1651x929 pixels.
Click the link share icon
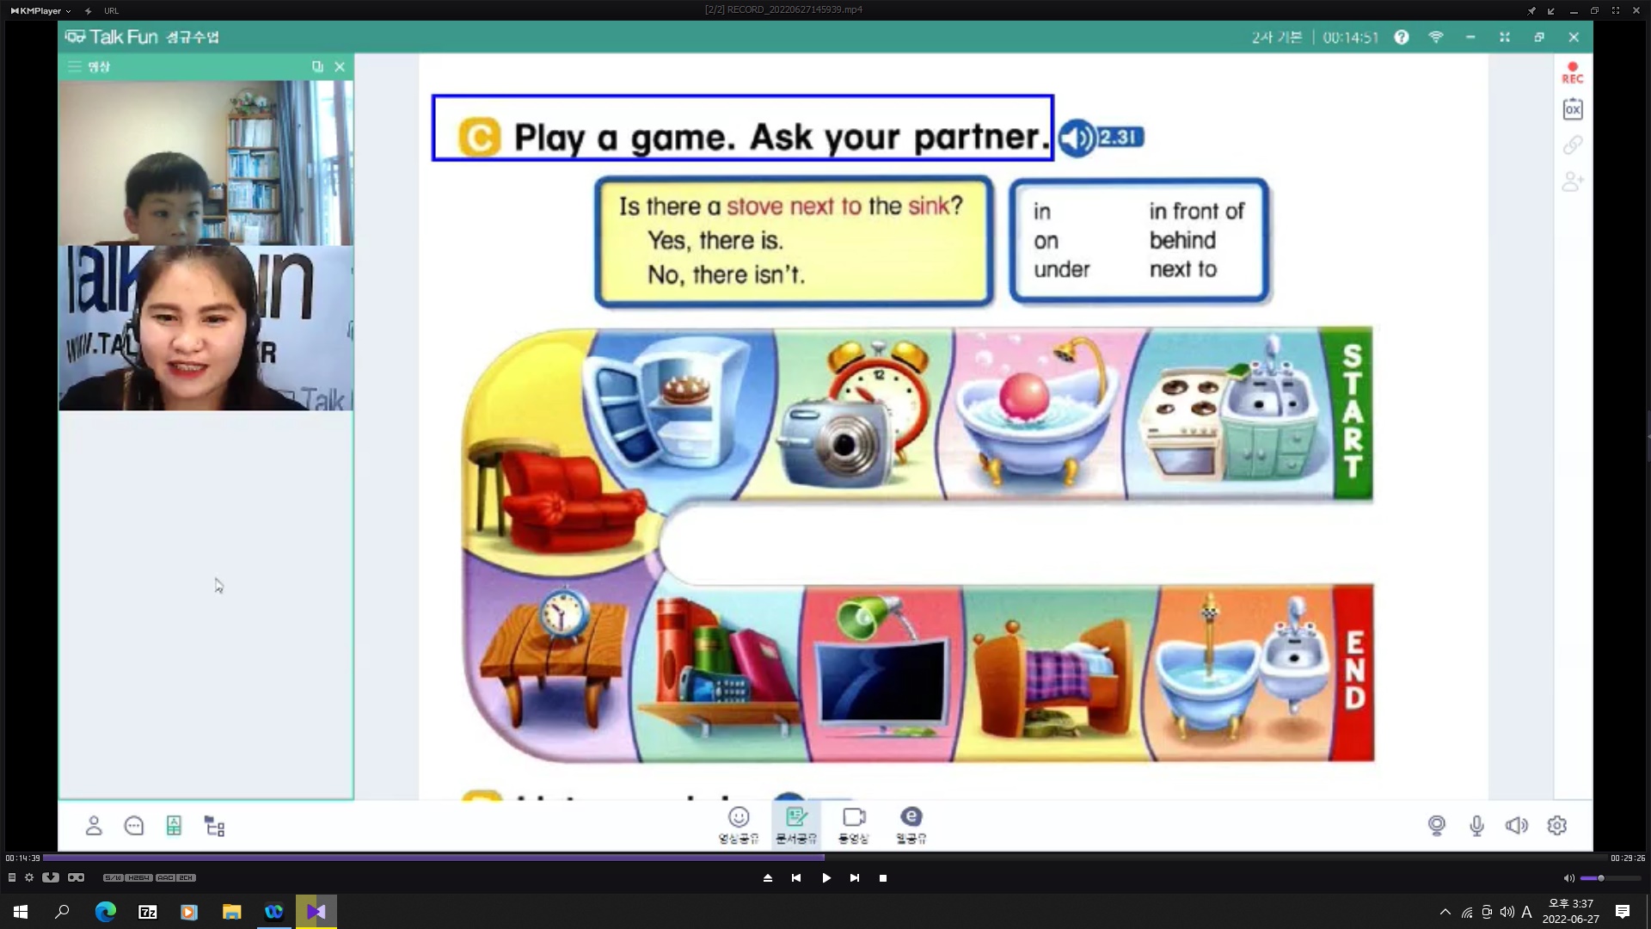pyautogui.click(x=1572, y=145)
